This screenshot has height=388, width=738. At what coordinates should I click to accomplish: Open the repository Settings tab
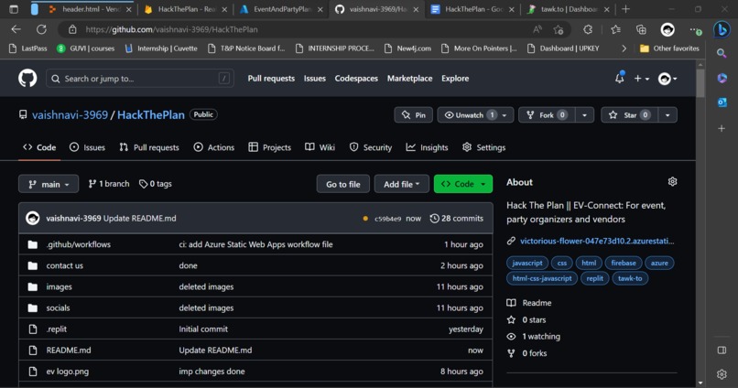point(483,147)
